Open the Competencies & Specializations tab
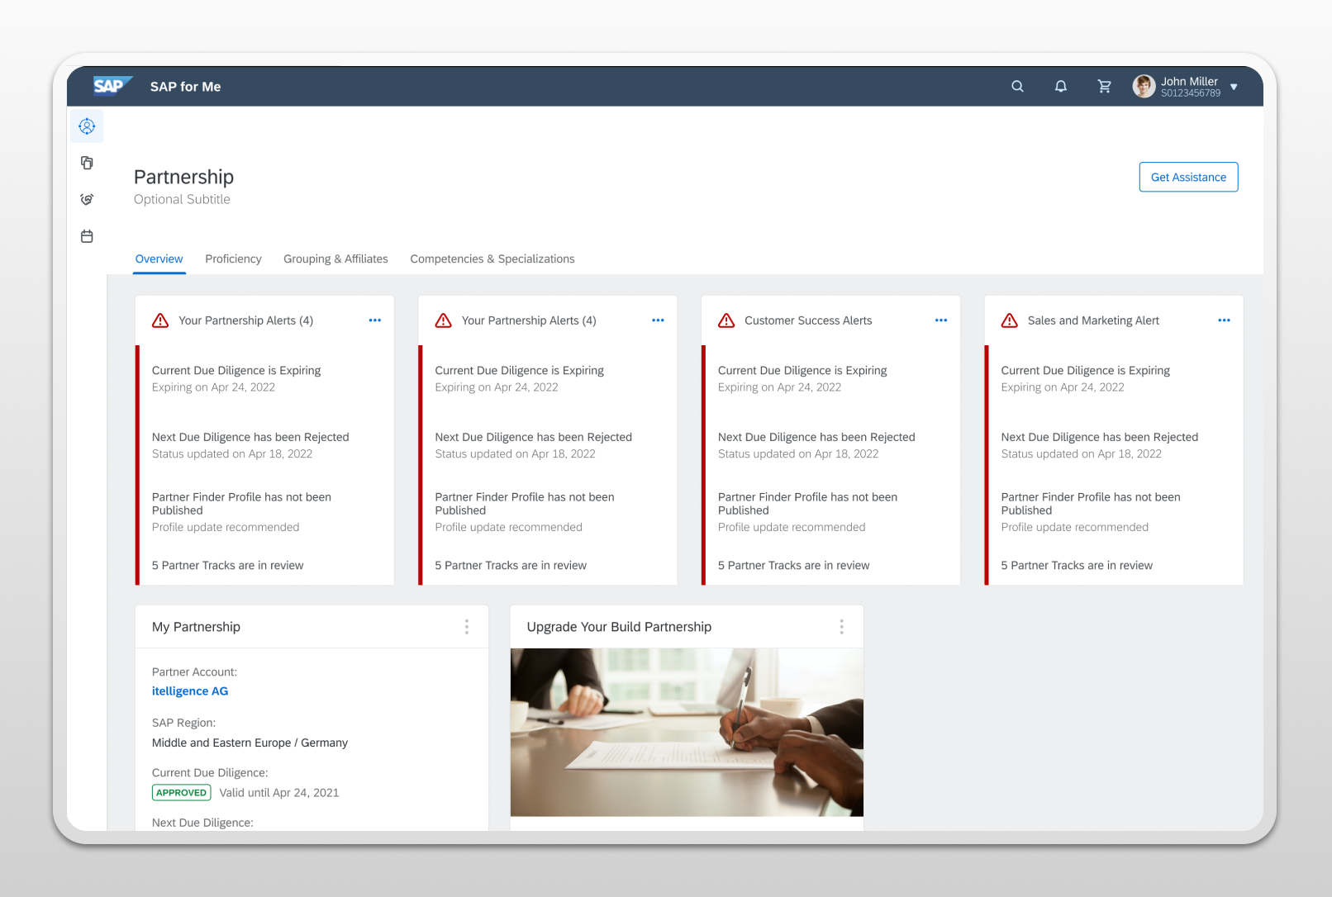The height and width of the screenshot is (897, 1332). click(492, 259)
